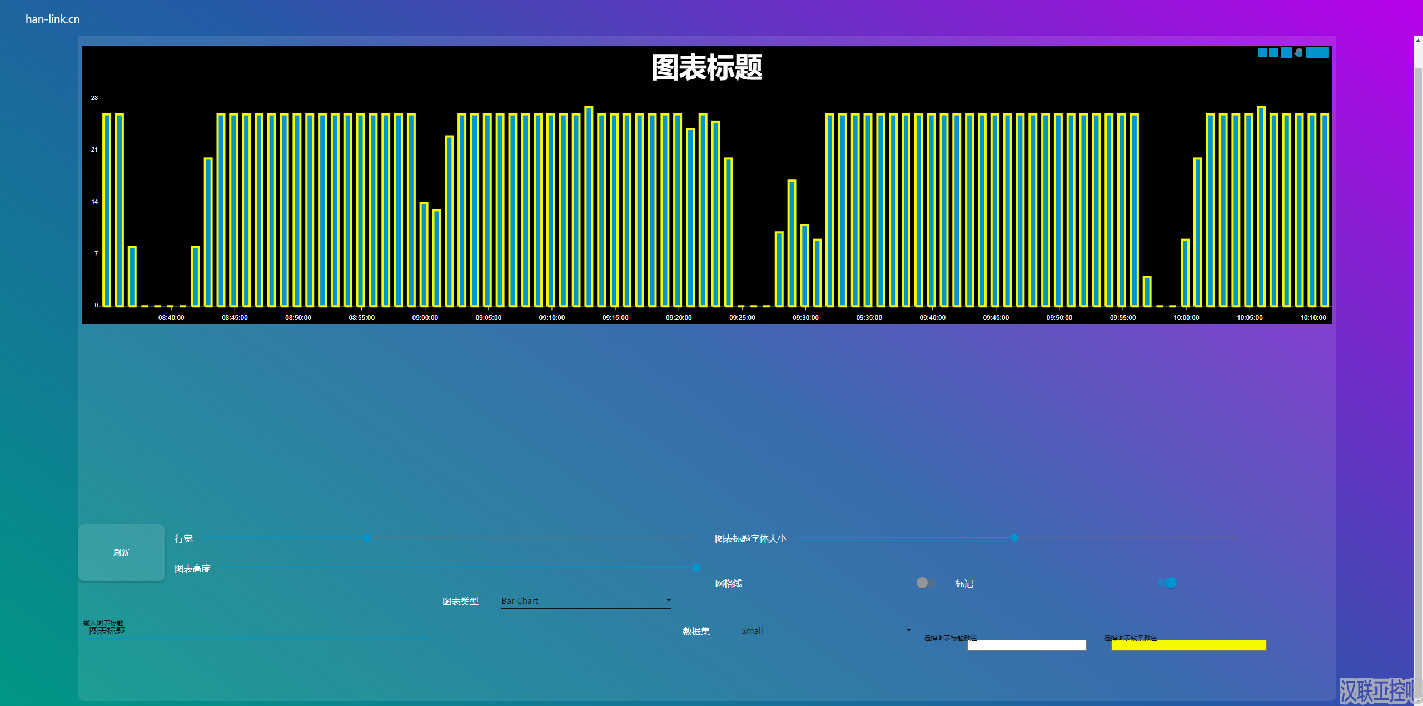Click the 图表高度 chart height slider handle
The image size is (1423, 706).
(x=695, y=568)
